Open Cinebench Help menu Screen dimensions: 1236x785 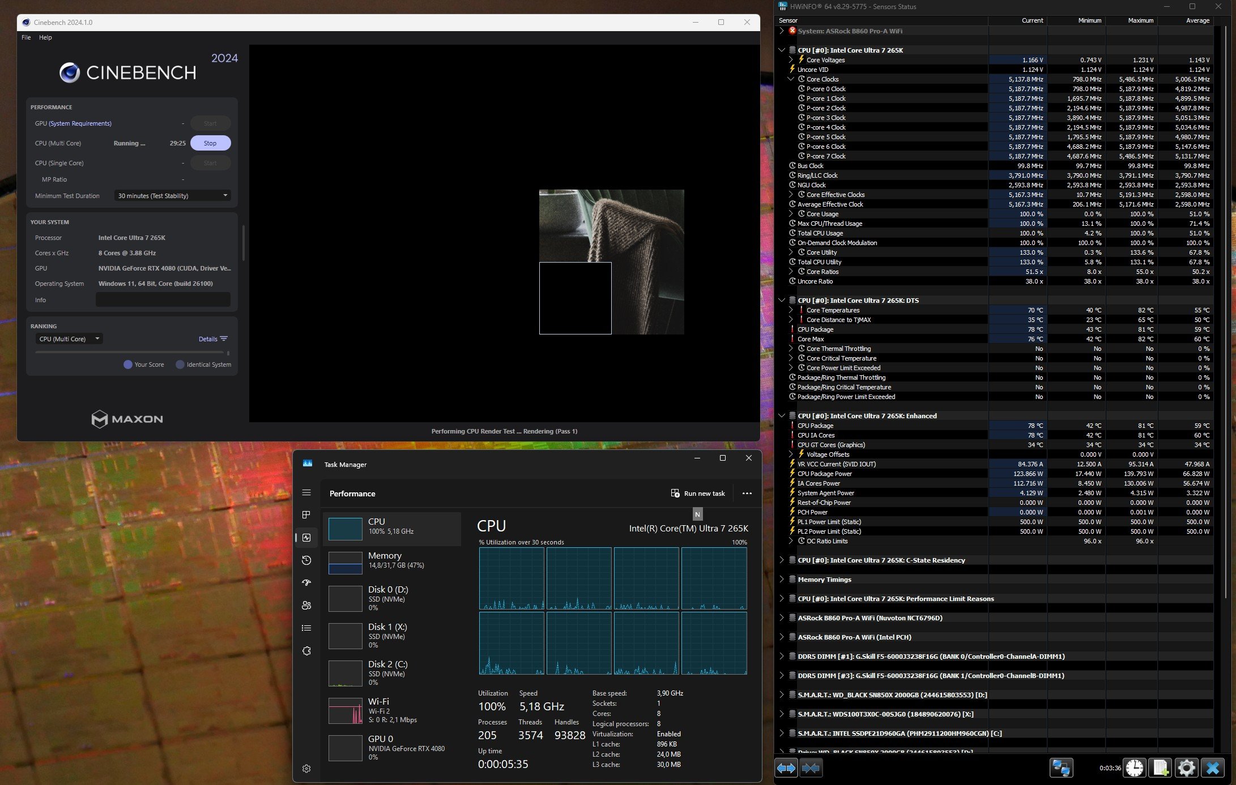(x=45, y=37)
